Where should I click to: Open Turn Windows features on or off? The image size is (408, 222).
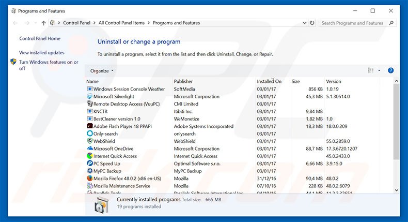[49, 65]
